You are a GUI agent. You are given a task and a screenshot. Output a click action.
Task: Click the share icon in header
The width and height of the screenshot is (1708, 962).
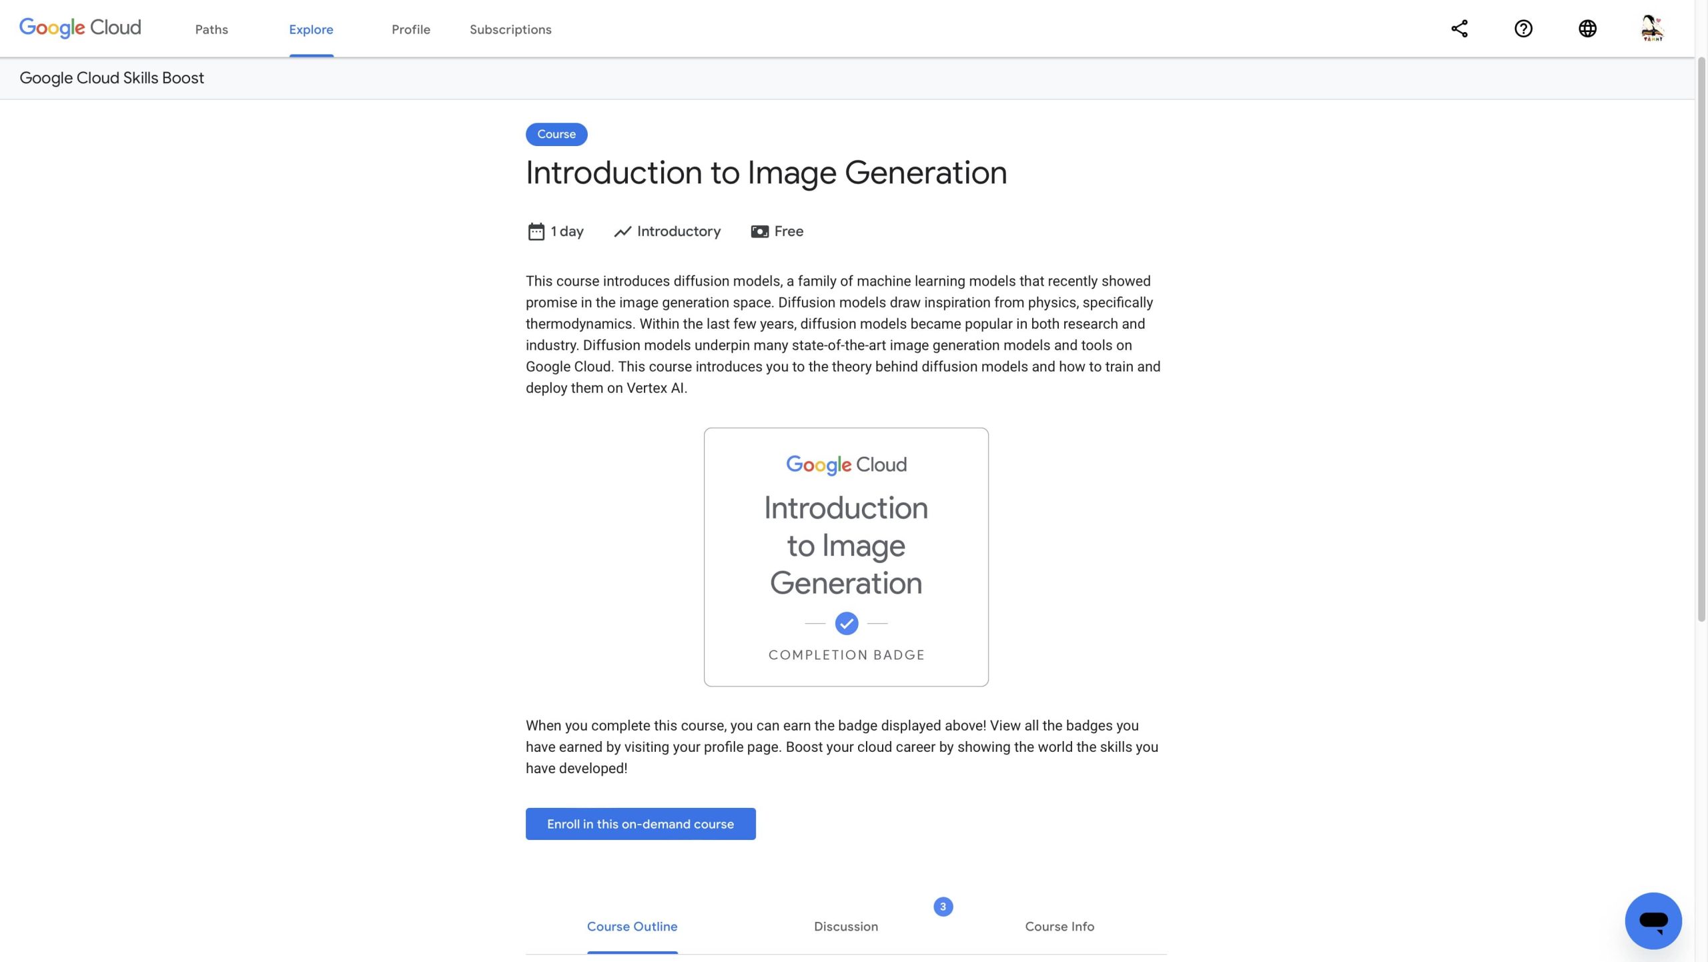pyautogui.click(x=1459, y=29)
